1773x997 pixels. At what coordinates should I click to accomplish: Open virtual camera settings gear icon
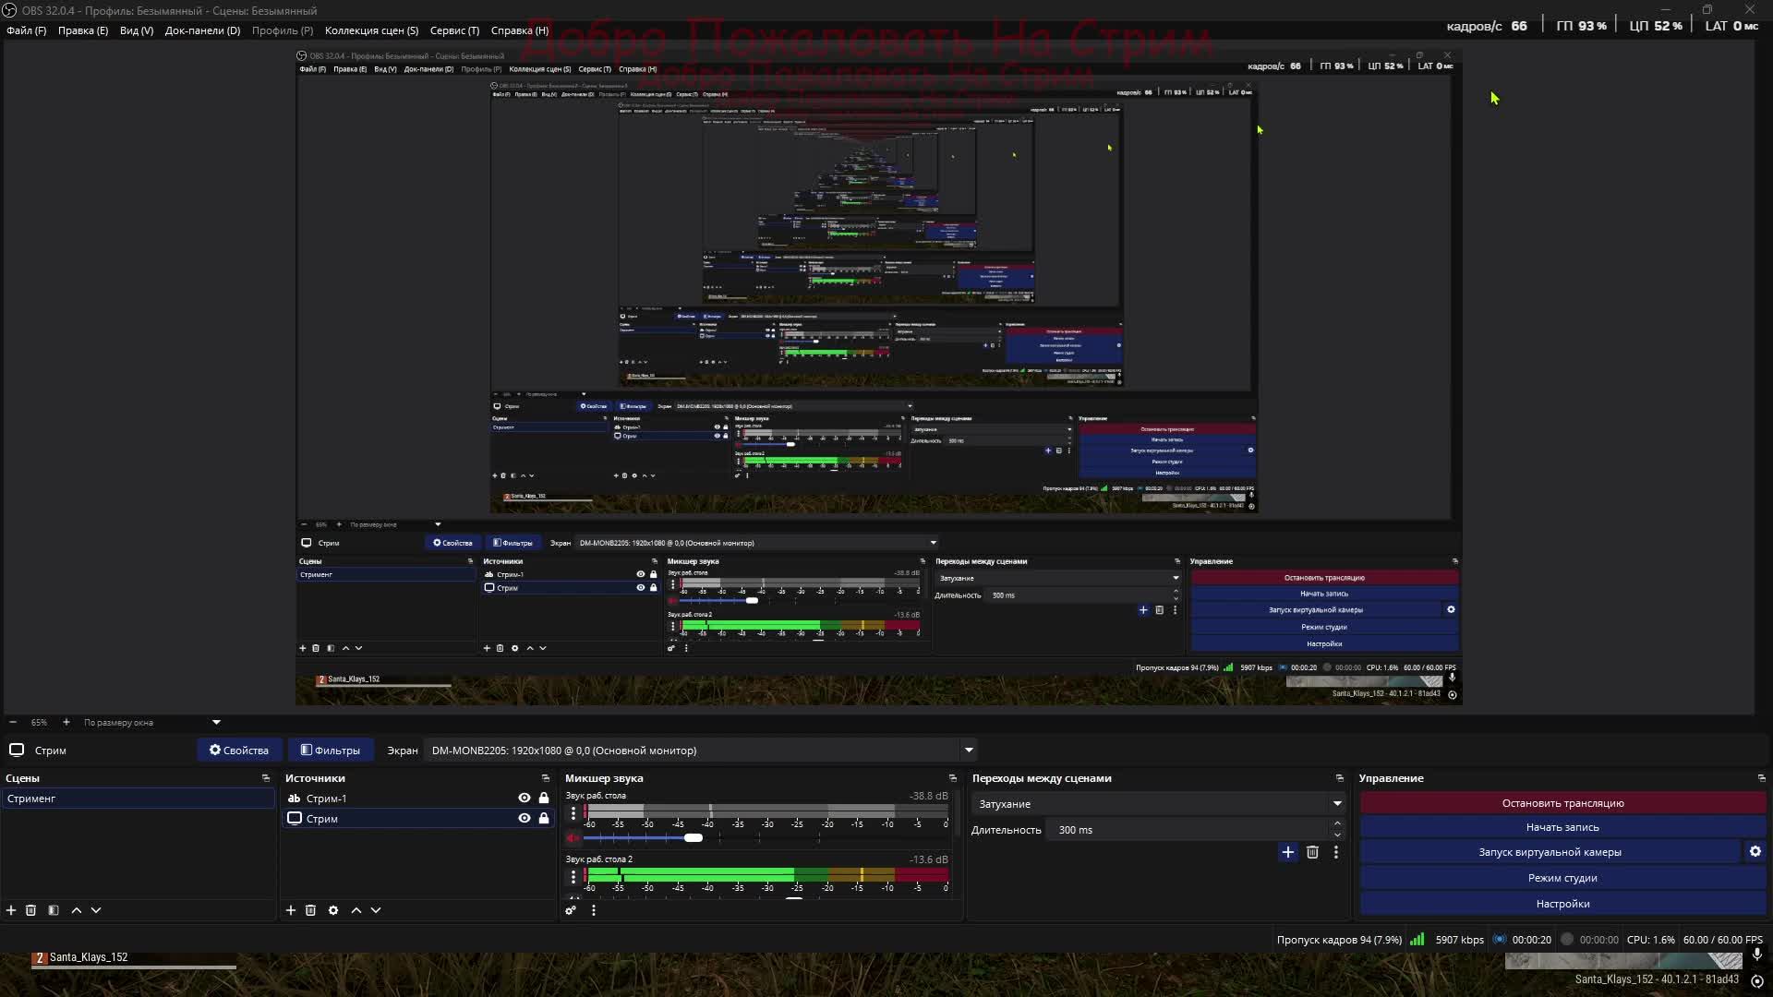1755,852
